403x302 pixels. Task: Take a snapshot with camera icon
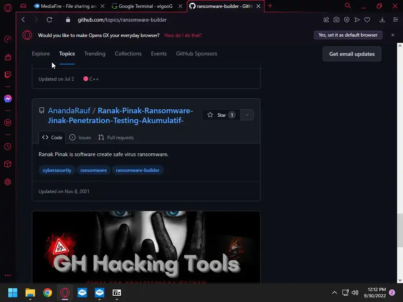click(x=336, y=20)
